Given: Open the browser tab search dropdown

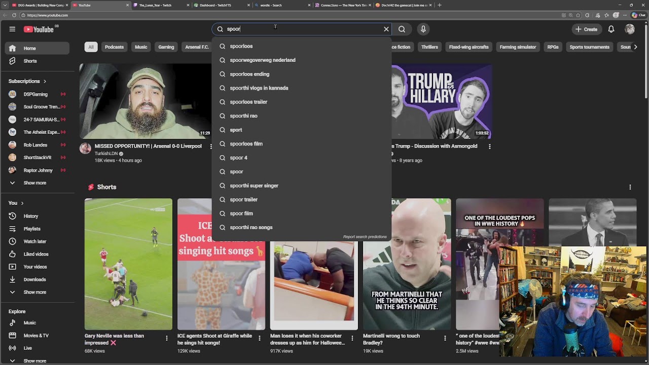Looking at the screenshot, I should (x=5, y=5).
